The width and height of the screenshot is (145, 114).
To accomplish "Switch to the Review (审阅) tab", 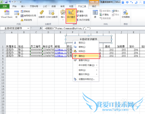I will (62, 6).
